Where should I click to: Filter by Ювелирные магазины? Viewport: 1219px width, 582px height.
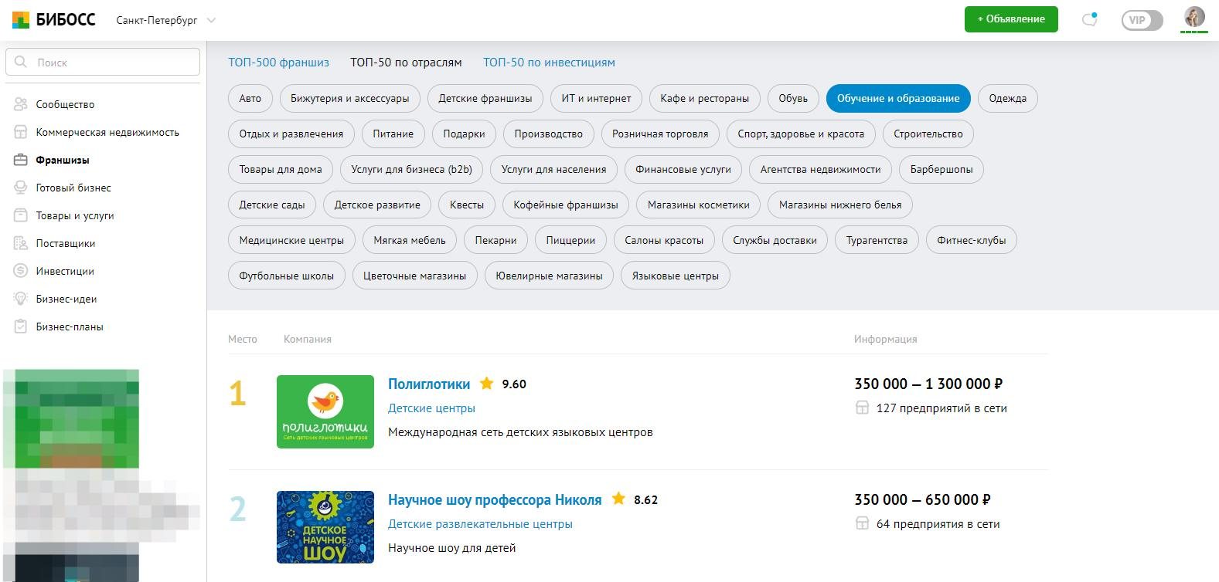click(x=549, y=276)
